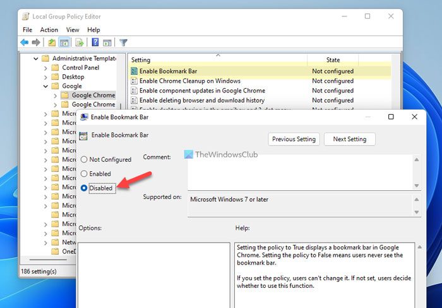The width and height of the screenshot is (442, 308).
Task: Sort by the State column header
Action: click(x=333, y=60)
